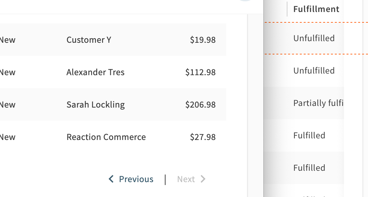Screen dimensions: 368x197
Task: Click the first Unfulfilled status label
Action: pyautogui.click(x=314, y=38)
